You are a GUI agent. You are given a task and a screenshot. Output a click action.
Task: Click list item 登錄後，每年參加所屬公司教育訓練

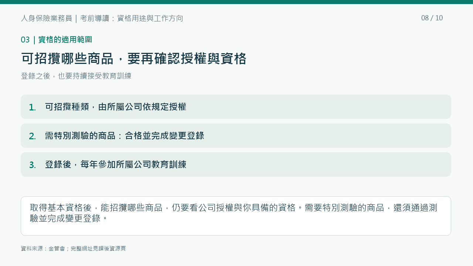[x=236, y=164]
